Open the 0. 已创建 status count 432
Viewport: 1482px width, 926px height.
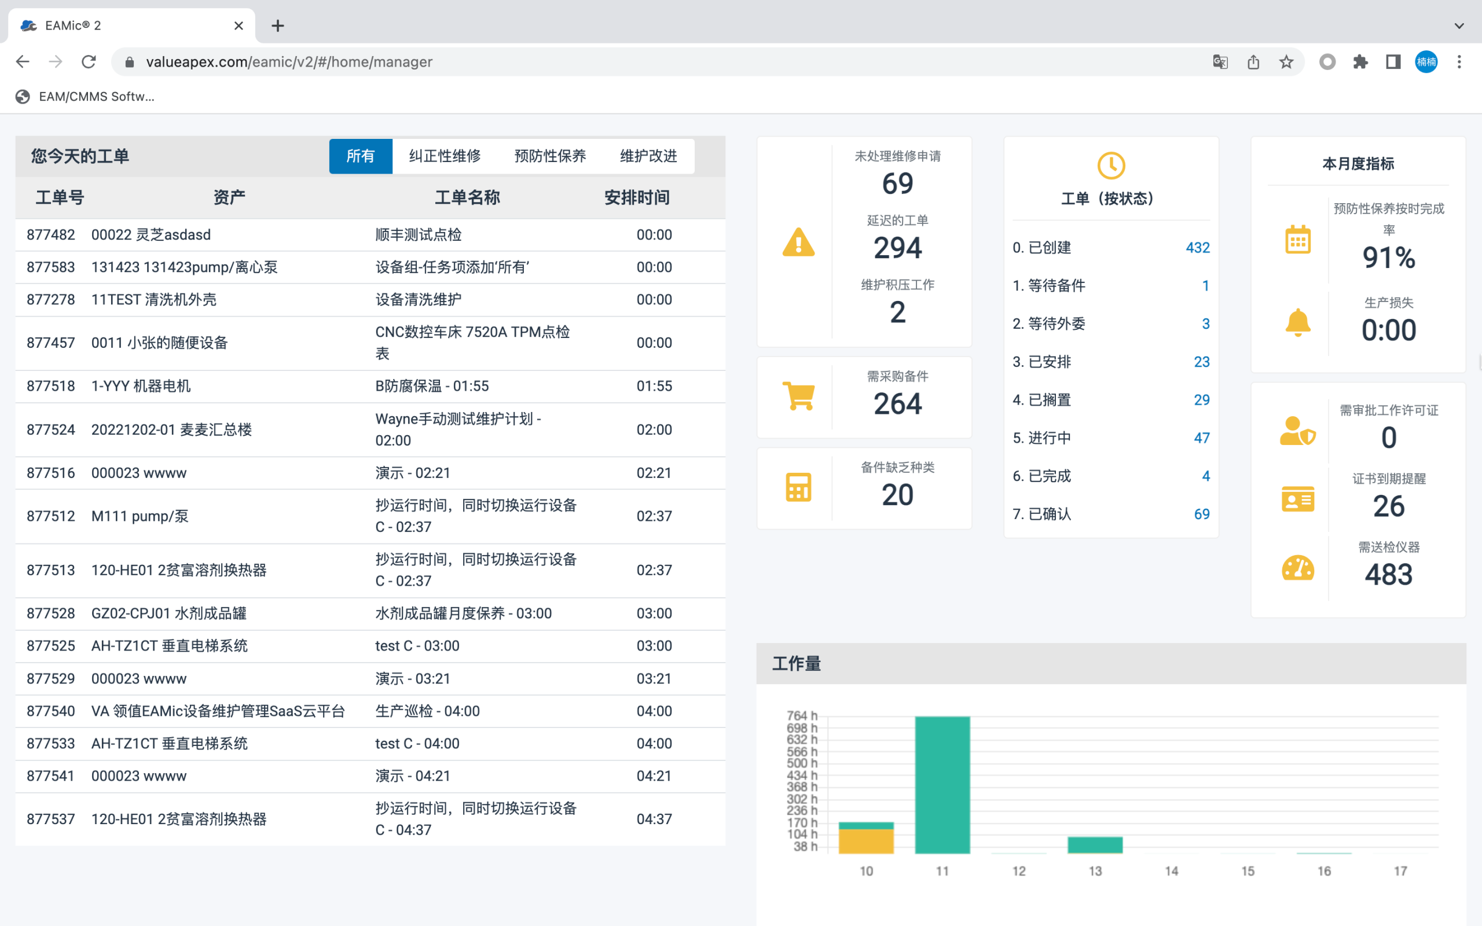point(1197,248)
